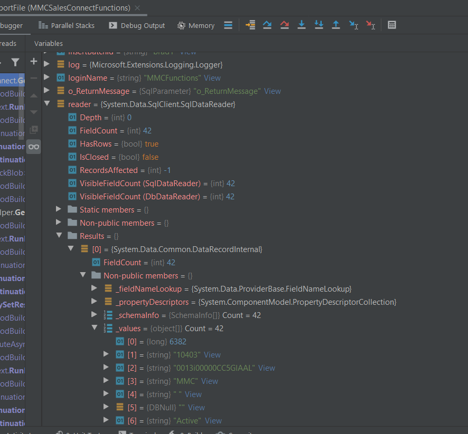Click the red Force Run to Cursor icon
This screenshot has width=468, height=434.
click(x=371, y=25)
